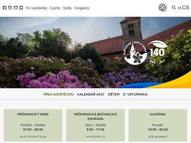
Task: Open the Instagram social icon
Action: 10,8
